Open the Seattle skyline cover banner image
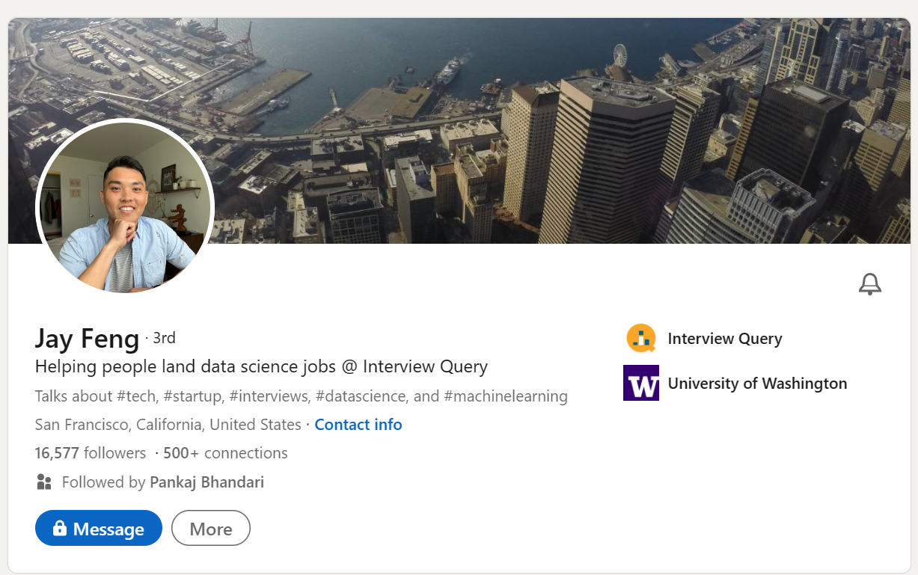Viewport: 918px width, 575px height. pyautogui.click(x=524, y=127)
